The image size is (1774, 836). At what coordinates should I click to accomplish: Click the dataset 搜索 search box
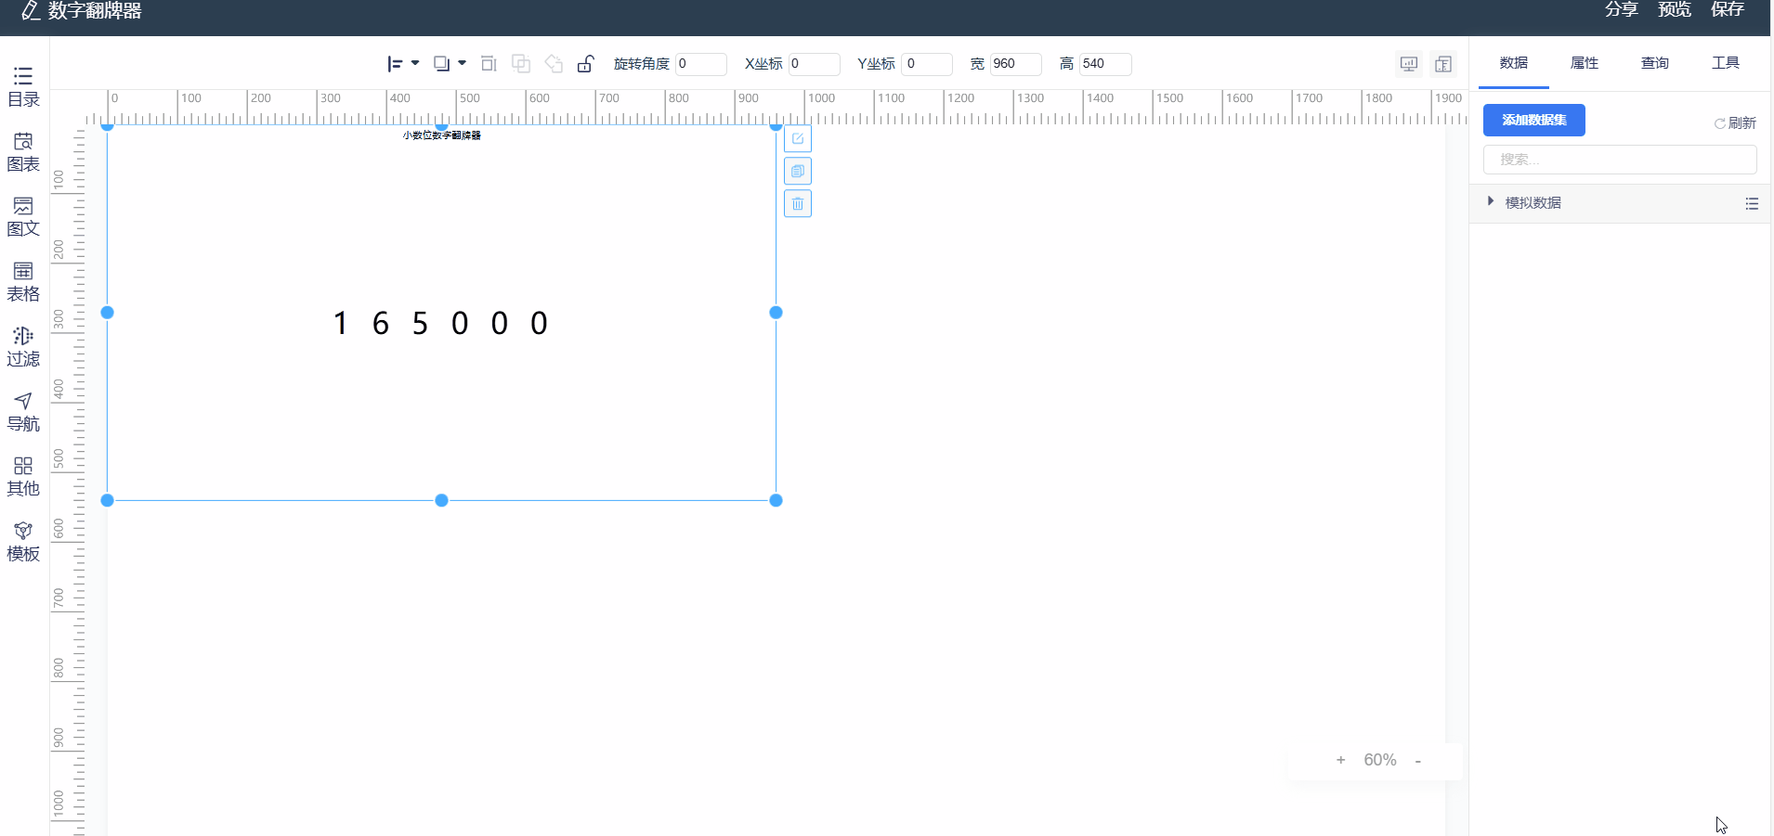pos(1620,160)
